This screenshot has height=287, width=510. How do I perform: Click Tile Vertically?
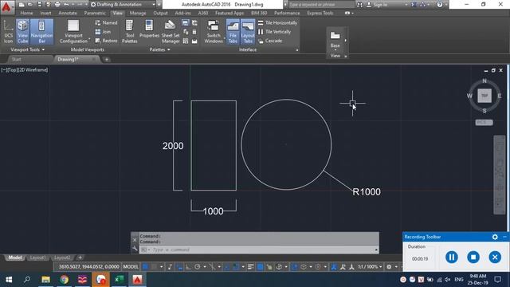click(x=274, y=32)
